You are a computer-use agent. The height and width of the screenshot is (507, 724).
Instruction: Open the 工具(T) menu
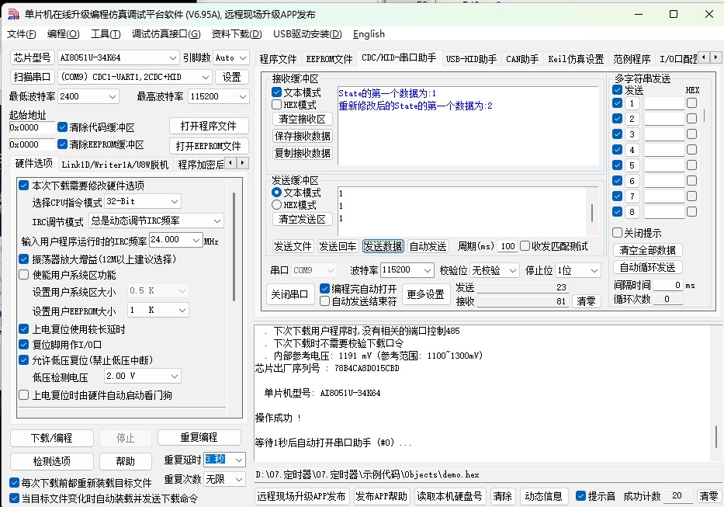point(106,33)
